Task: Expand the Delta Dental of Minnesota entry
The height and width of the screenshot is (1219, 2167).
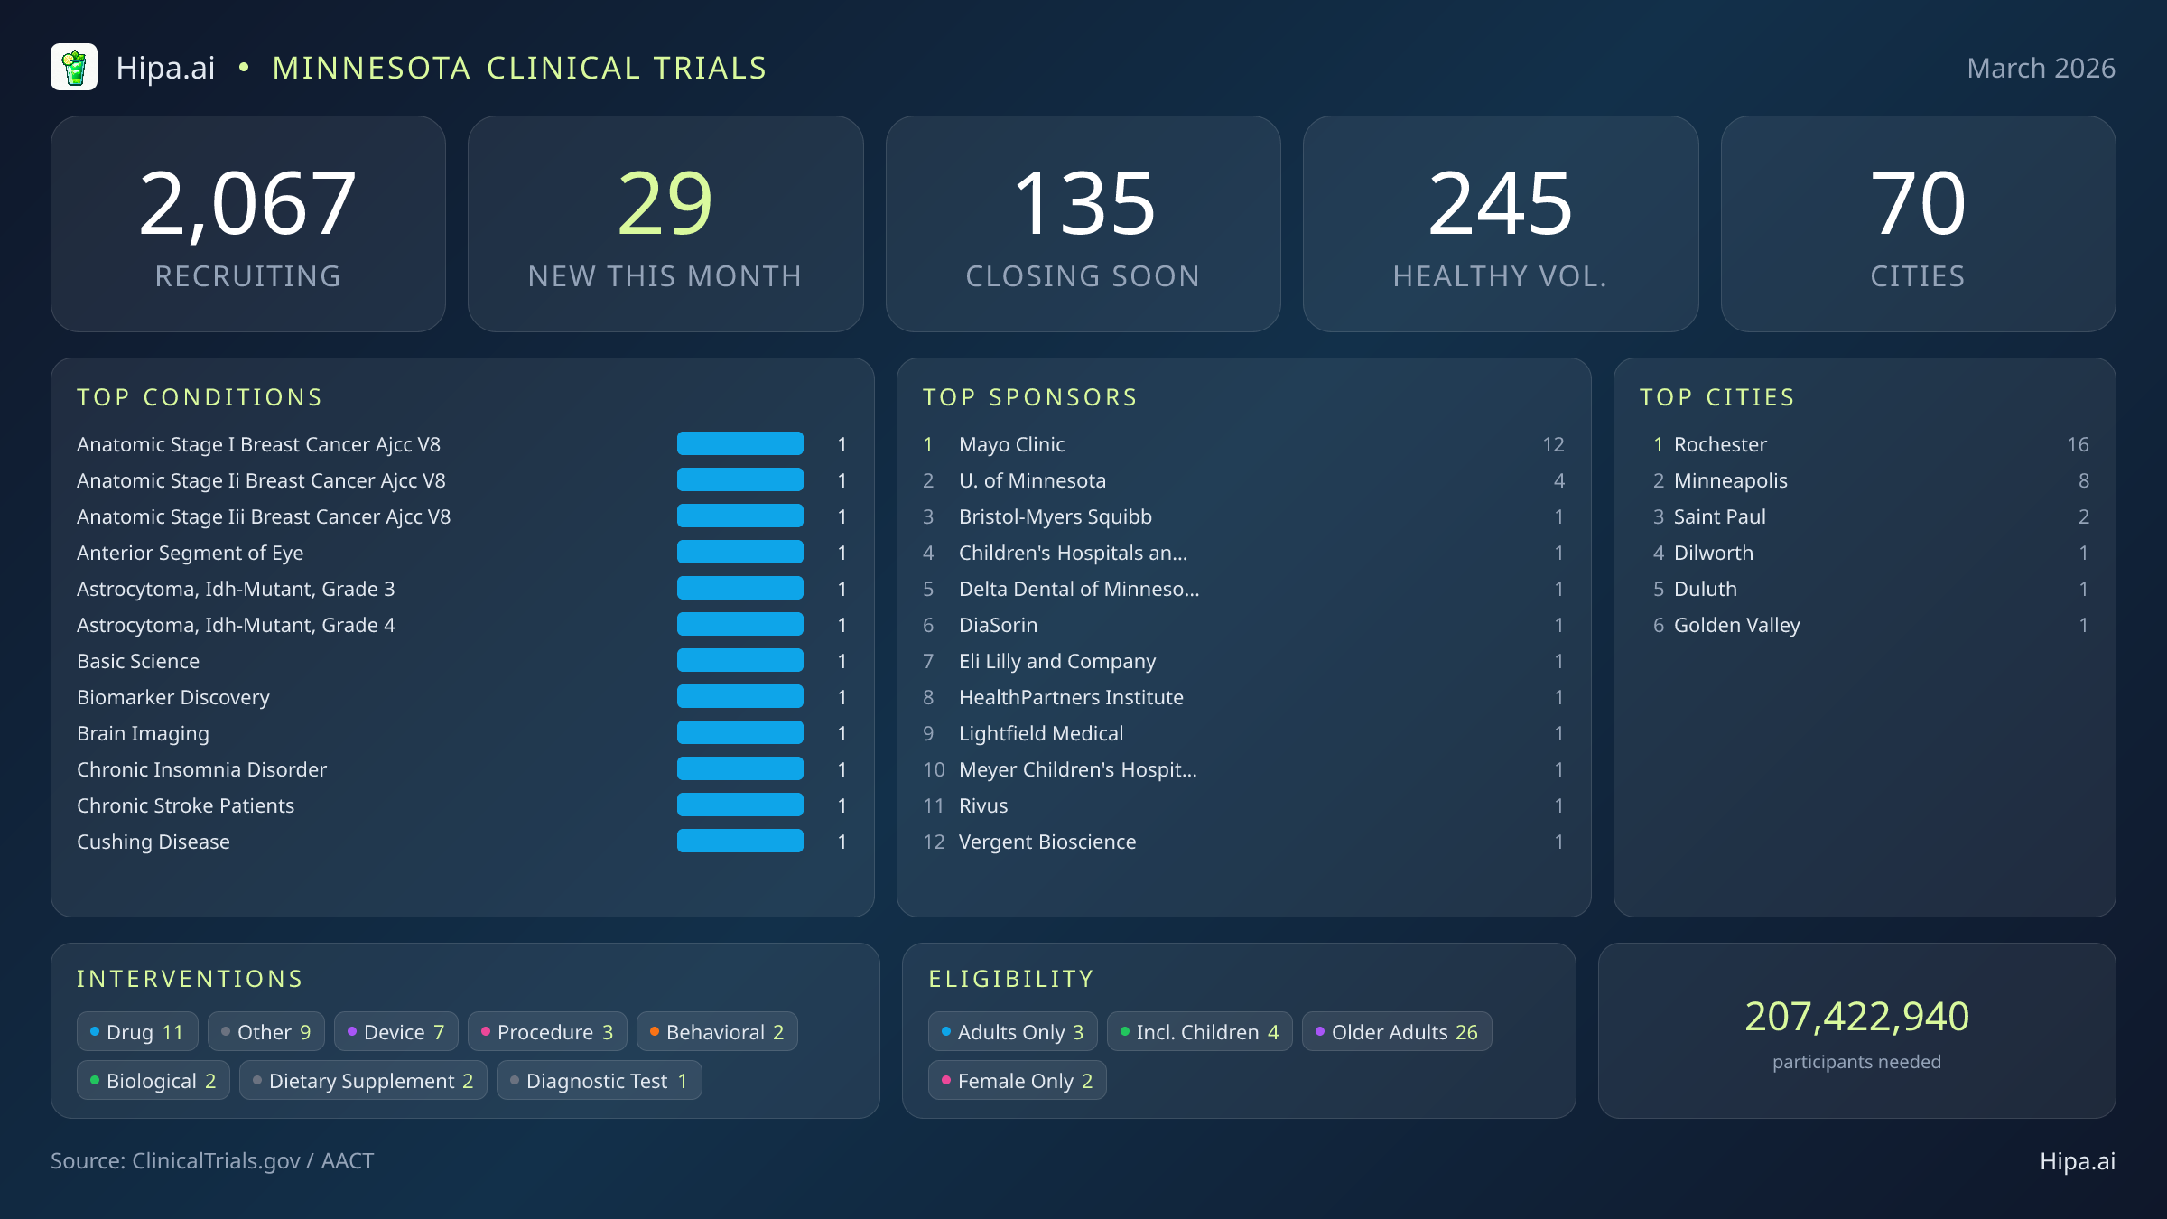Action: 1080,589
